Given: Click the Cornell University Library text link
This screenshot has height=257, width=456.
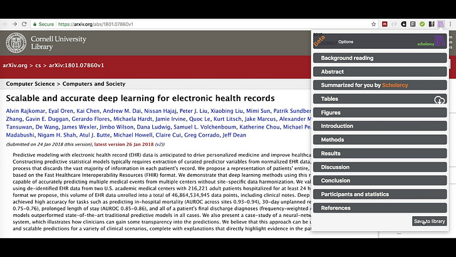Looking at the screenshot, I should [x=58, y=43].
